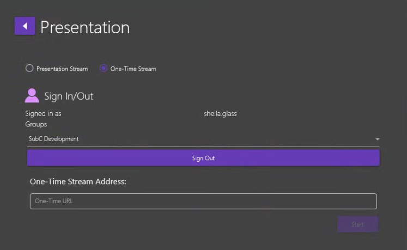
Task: Click the Sign In/Out heading
Action: [69, 96]
